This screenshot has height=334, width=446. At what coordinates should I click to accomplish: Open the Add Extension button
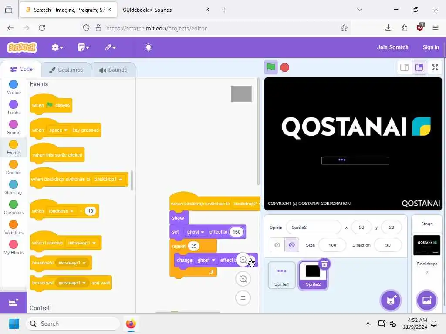click(x=14, y=303)
